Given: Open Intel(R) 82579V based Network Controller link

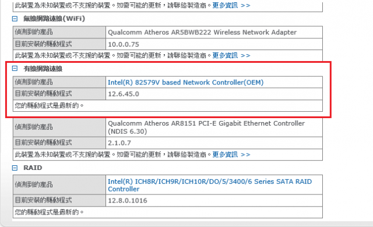Looking at the screenshot, I should click(x=185, y=83).
